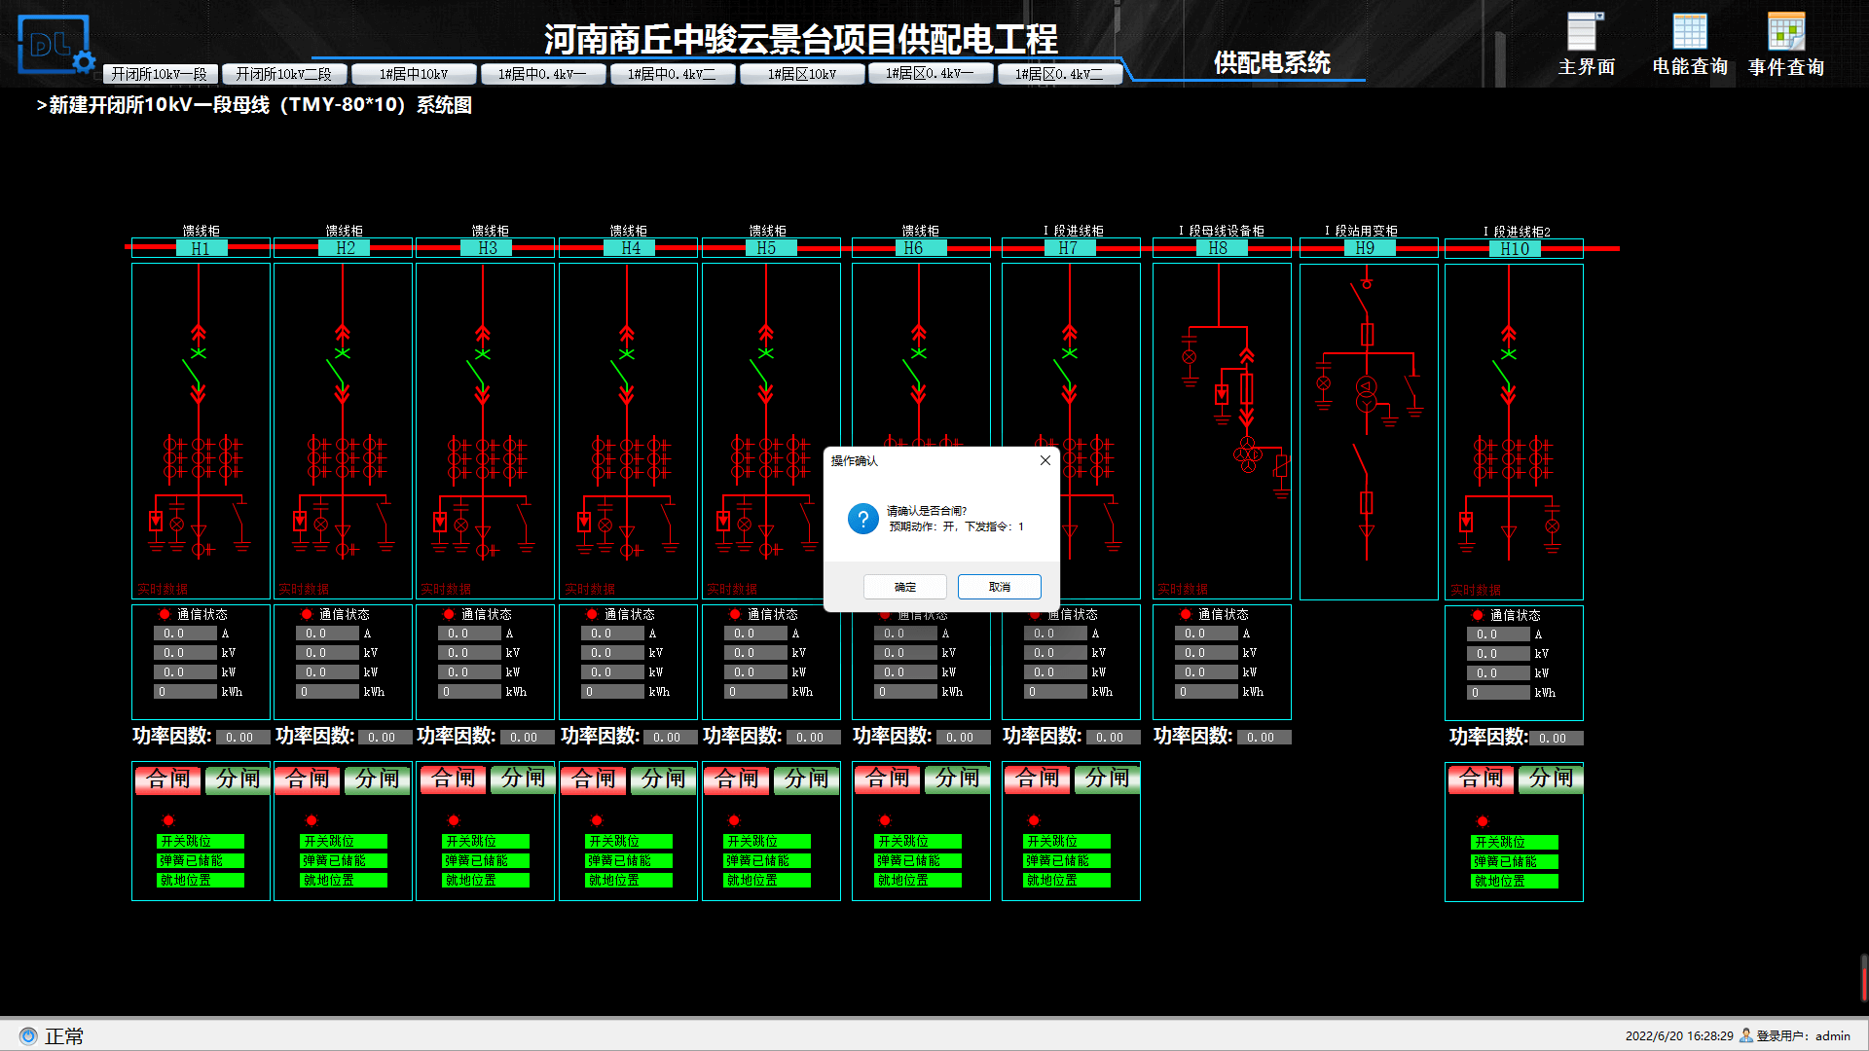Open the 电能查询 energy query icon

click(x=1689, y=32)
